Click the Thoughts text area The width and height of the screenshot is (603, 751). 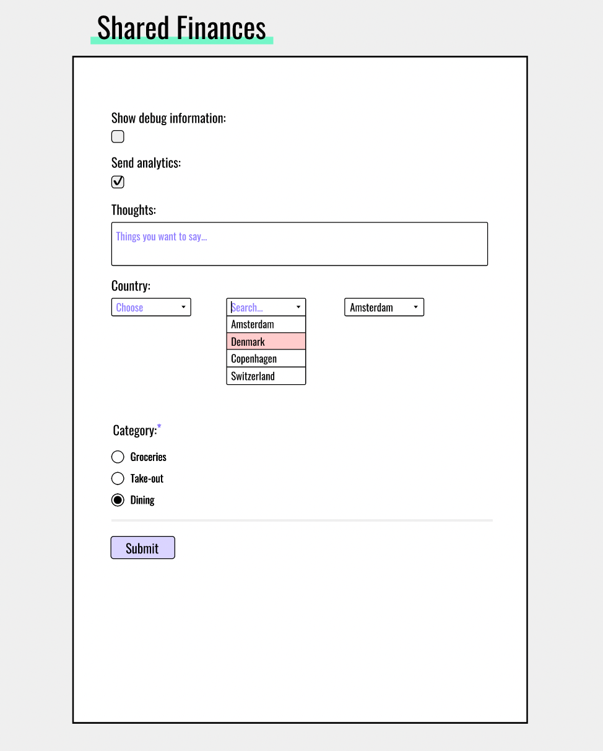pyautogui.click(x=299, y=244)
